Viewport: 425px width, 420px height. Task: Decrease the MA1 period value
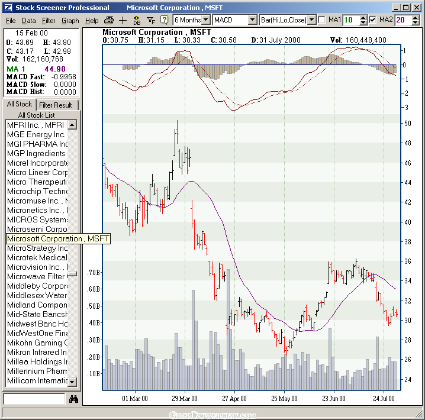point(363,22)
